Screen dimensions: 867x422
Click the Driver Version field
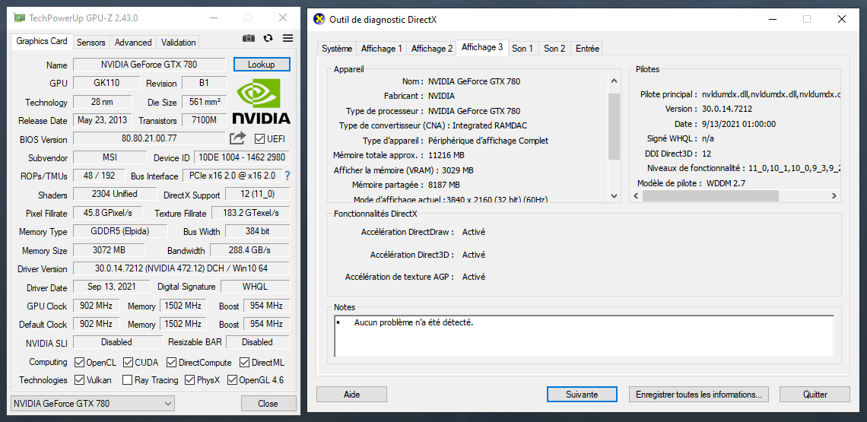(x=181, y=269)
